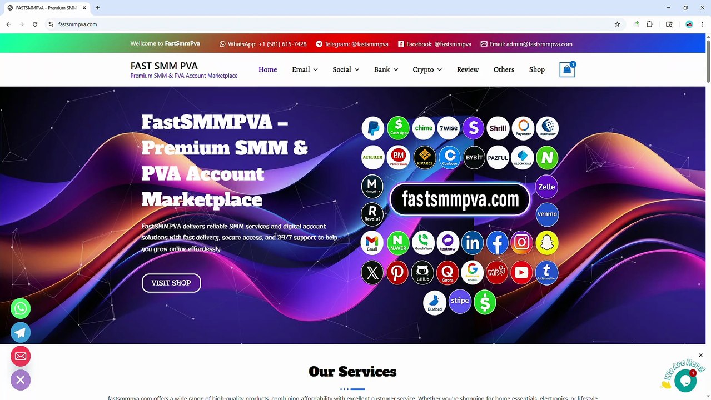Click the Bybit logo circle
Screen dimensions: 711x400
pyautogui.click(x=474, y=157)
